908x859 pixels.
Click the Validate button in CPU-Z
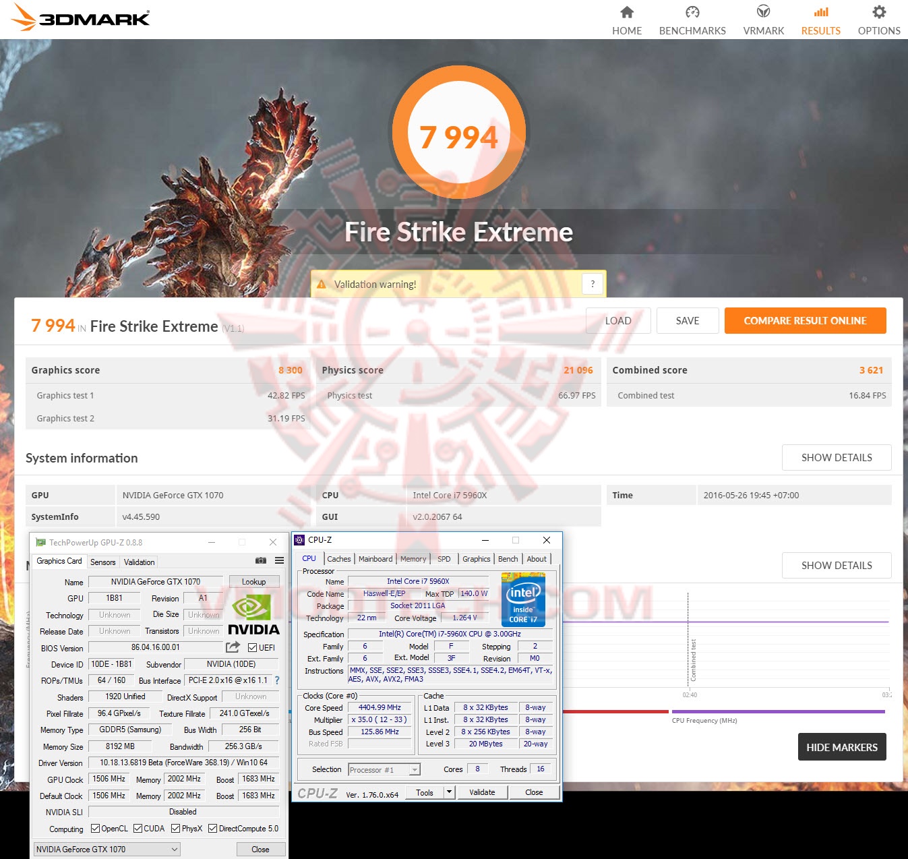click(482, 792)
